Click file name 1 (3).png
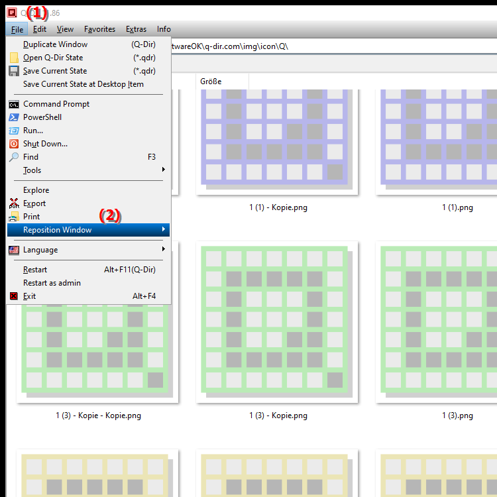 click(457, 415)
